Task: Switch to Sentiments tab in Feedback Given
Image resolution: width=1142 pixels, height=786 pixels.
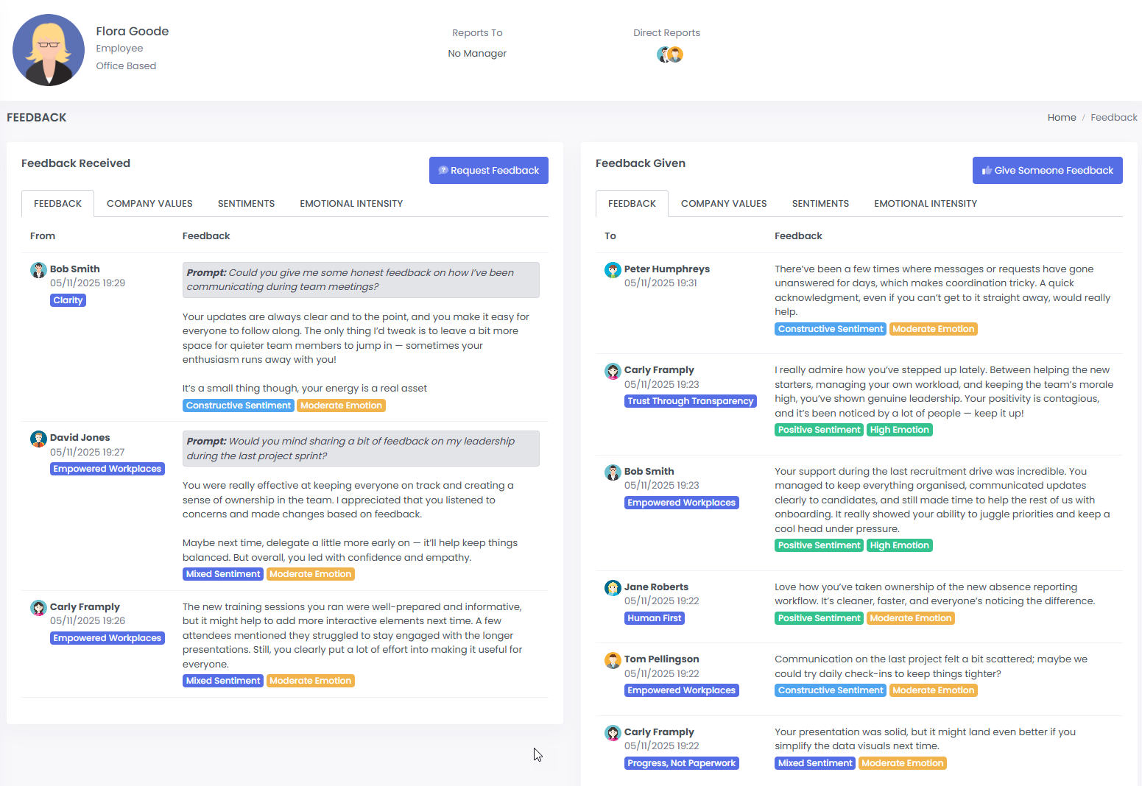Action: tap(820, 204)
